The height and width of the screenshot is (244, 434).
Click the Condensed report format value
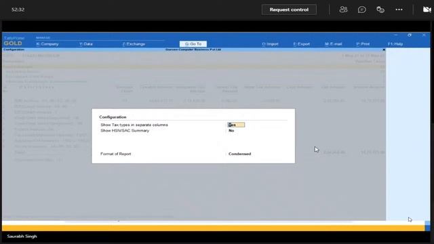tap(239, 154)
